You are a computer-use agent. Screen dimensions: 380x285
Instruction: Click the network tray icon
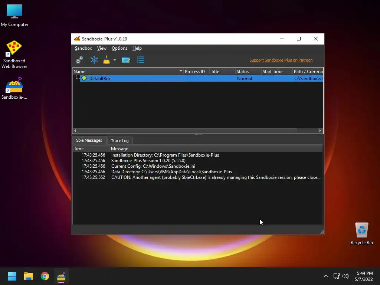(336, 276)
